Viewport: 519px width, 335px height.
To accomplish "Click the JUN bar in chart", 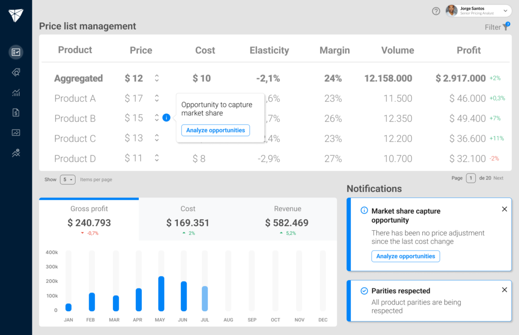I will (183, 297).
